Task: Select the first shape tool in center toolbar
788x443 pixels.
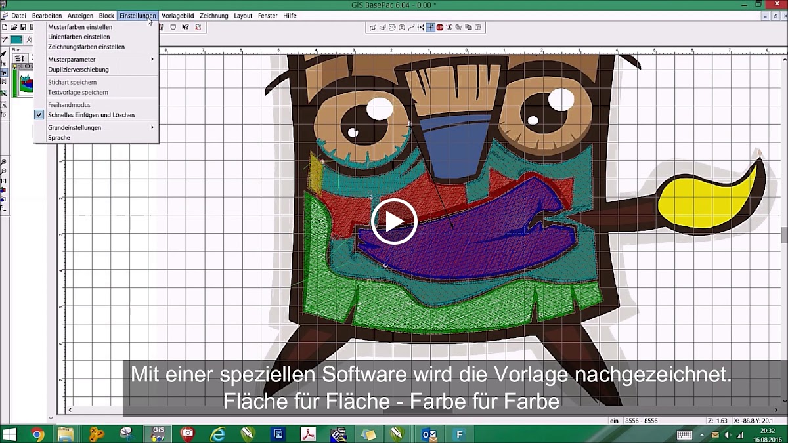Action: click(373, 28)
